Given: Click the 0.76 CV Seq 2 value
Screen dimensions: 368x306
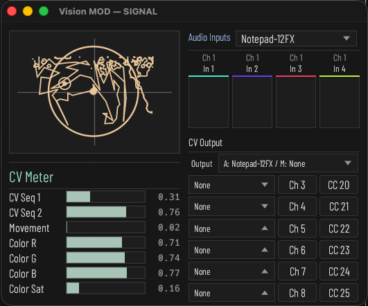Looking at the screenshot, I should point(169,213).
